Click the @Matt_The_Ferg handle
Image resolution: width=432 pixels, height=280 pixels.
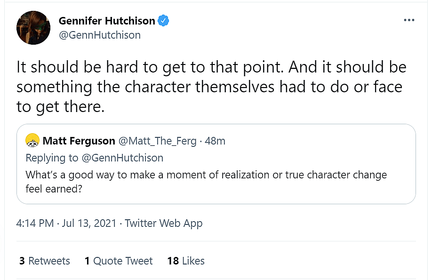[157, 141]
